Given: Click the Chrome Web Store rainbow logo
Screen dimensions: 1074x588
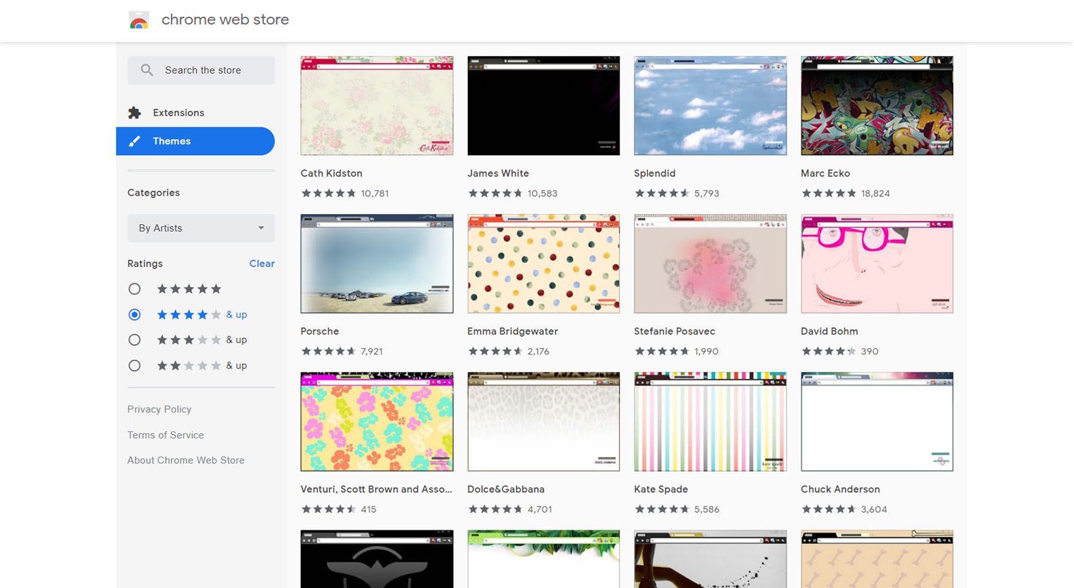Looking at the screenshot, I should tap(139, 20).
